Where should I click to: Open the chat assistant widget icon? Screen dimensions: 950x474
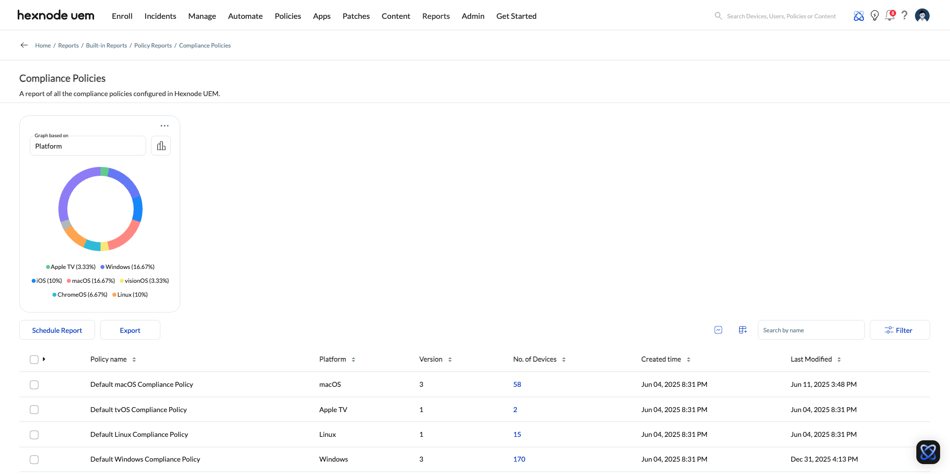click(928, 452)
